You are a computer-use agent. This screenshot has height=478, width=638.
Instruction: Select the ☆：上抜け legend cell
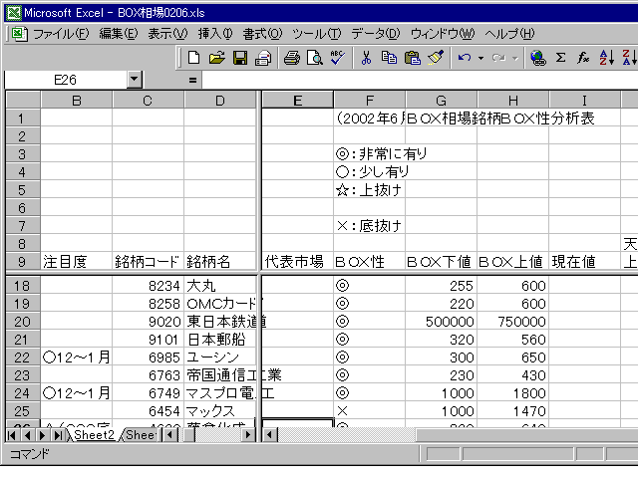click(370, 190)
